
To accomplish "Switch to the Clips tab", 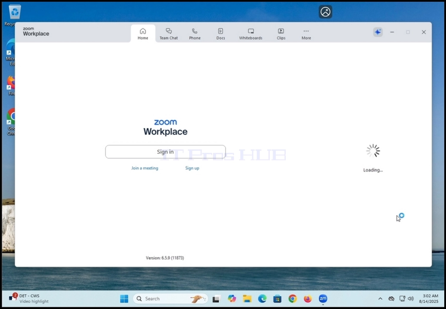I will pos(281,34).
